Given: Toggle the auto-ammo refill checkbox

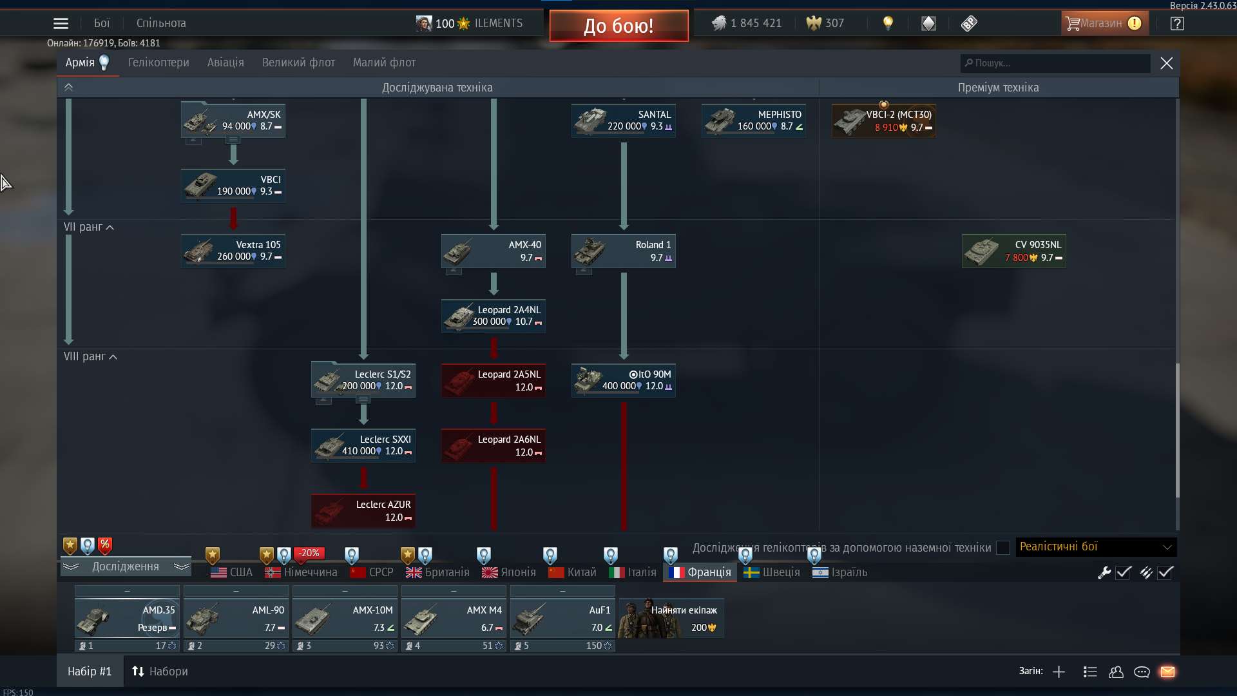Looking at the screenshot, I should click(1165, 572).
